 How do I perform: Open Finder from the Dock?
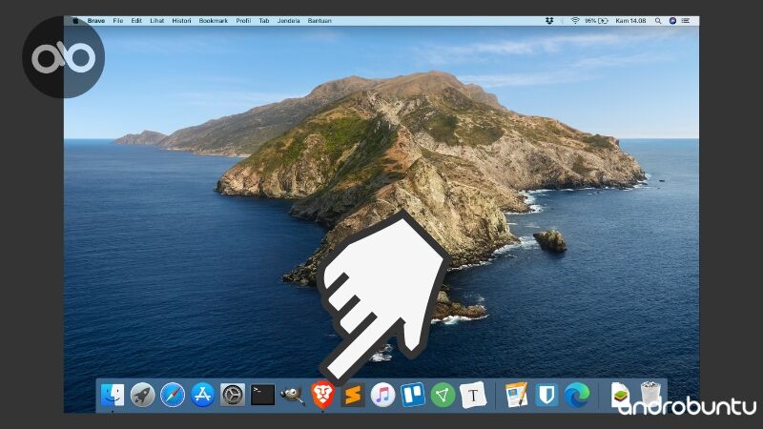pyautogui.click(x=113, y=395)
